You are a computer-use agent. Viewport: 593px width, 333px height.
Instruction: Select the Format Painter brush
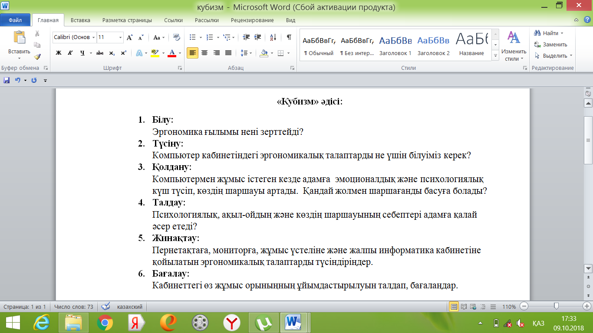(x=37, y=56)
